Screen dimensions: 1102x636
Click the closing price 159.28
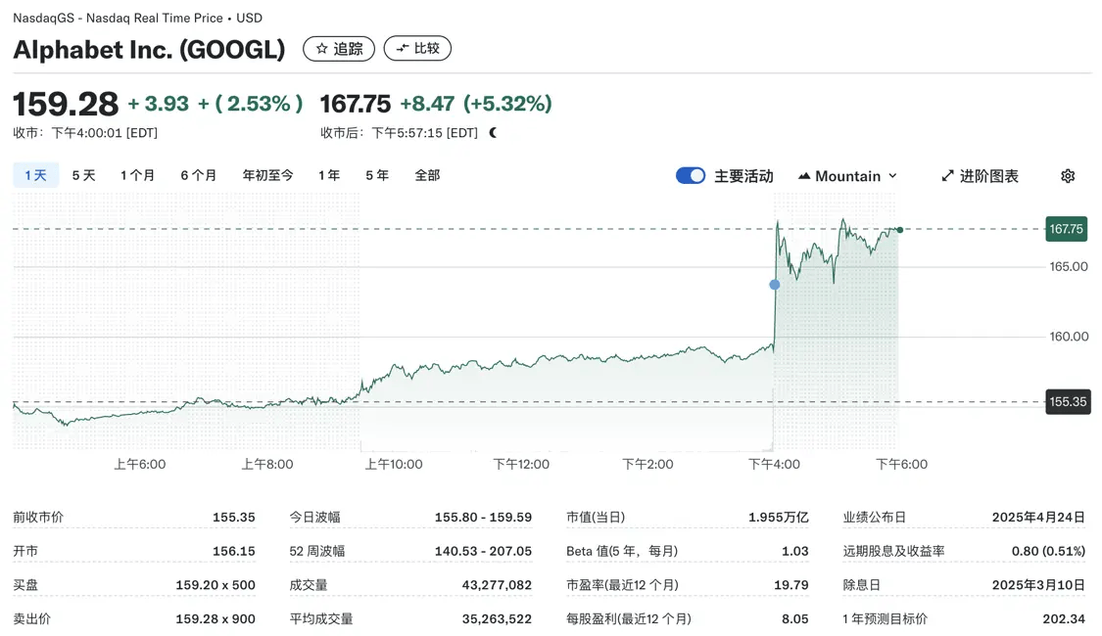point(66,104)
